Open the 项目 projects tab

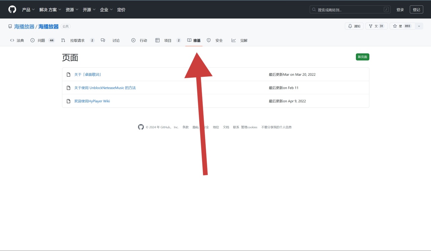click(168, 40)
